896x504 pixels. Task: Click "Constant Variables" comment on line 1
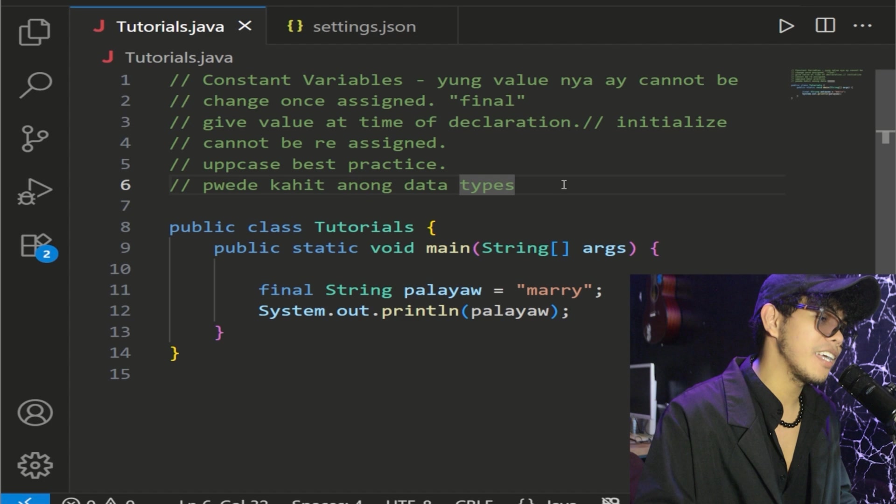coord(302,80)
